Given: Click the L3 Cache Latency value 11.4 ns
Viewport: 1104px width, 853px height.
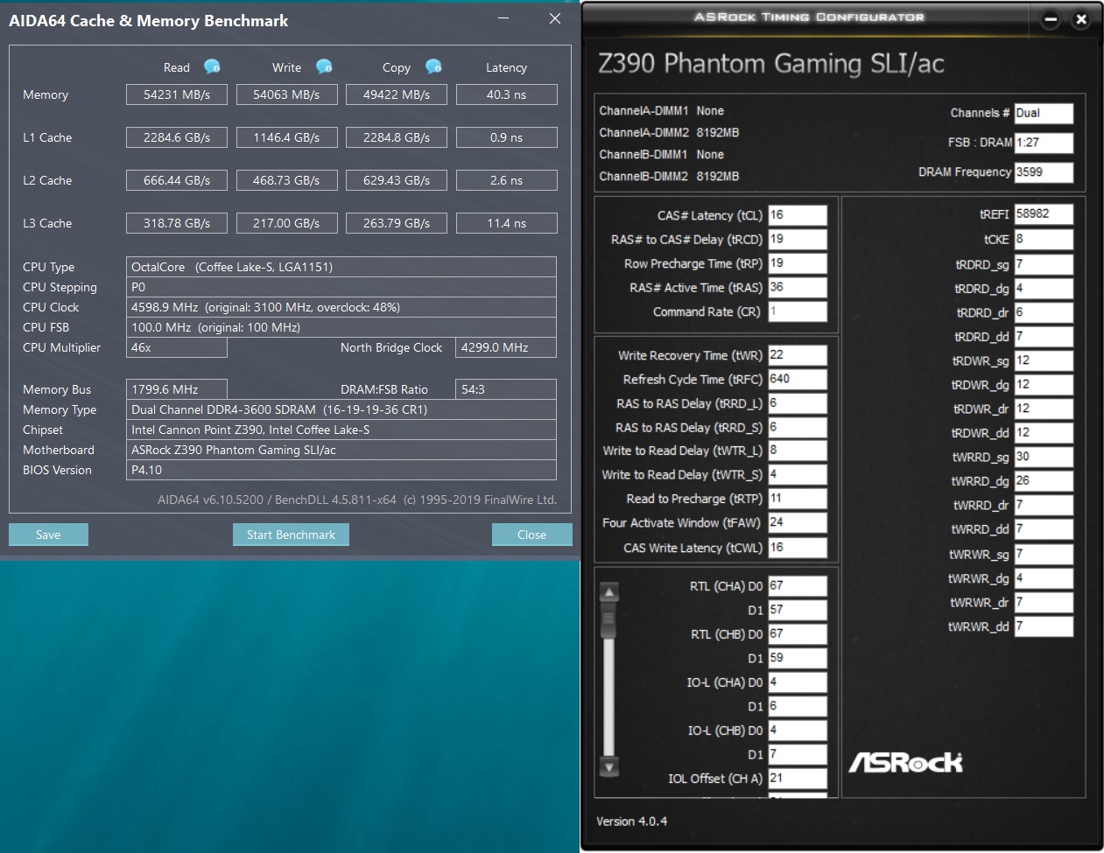Looking at the screenshot, I should [506, 223].
